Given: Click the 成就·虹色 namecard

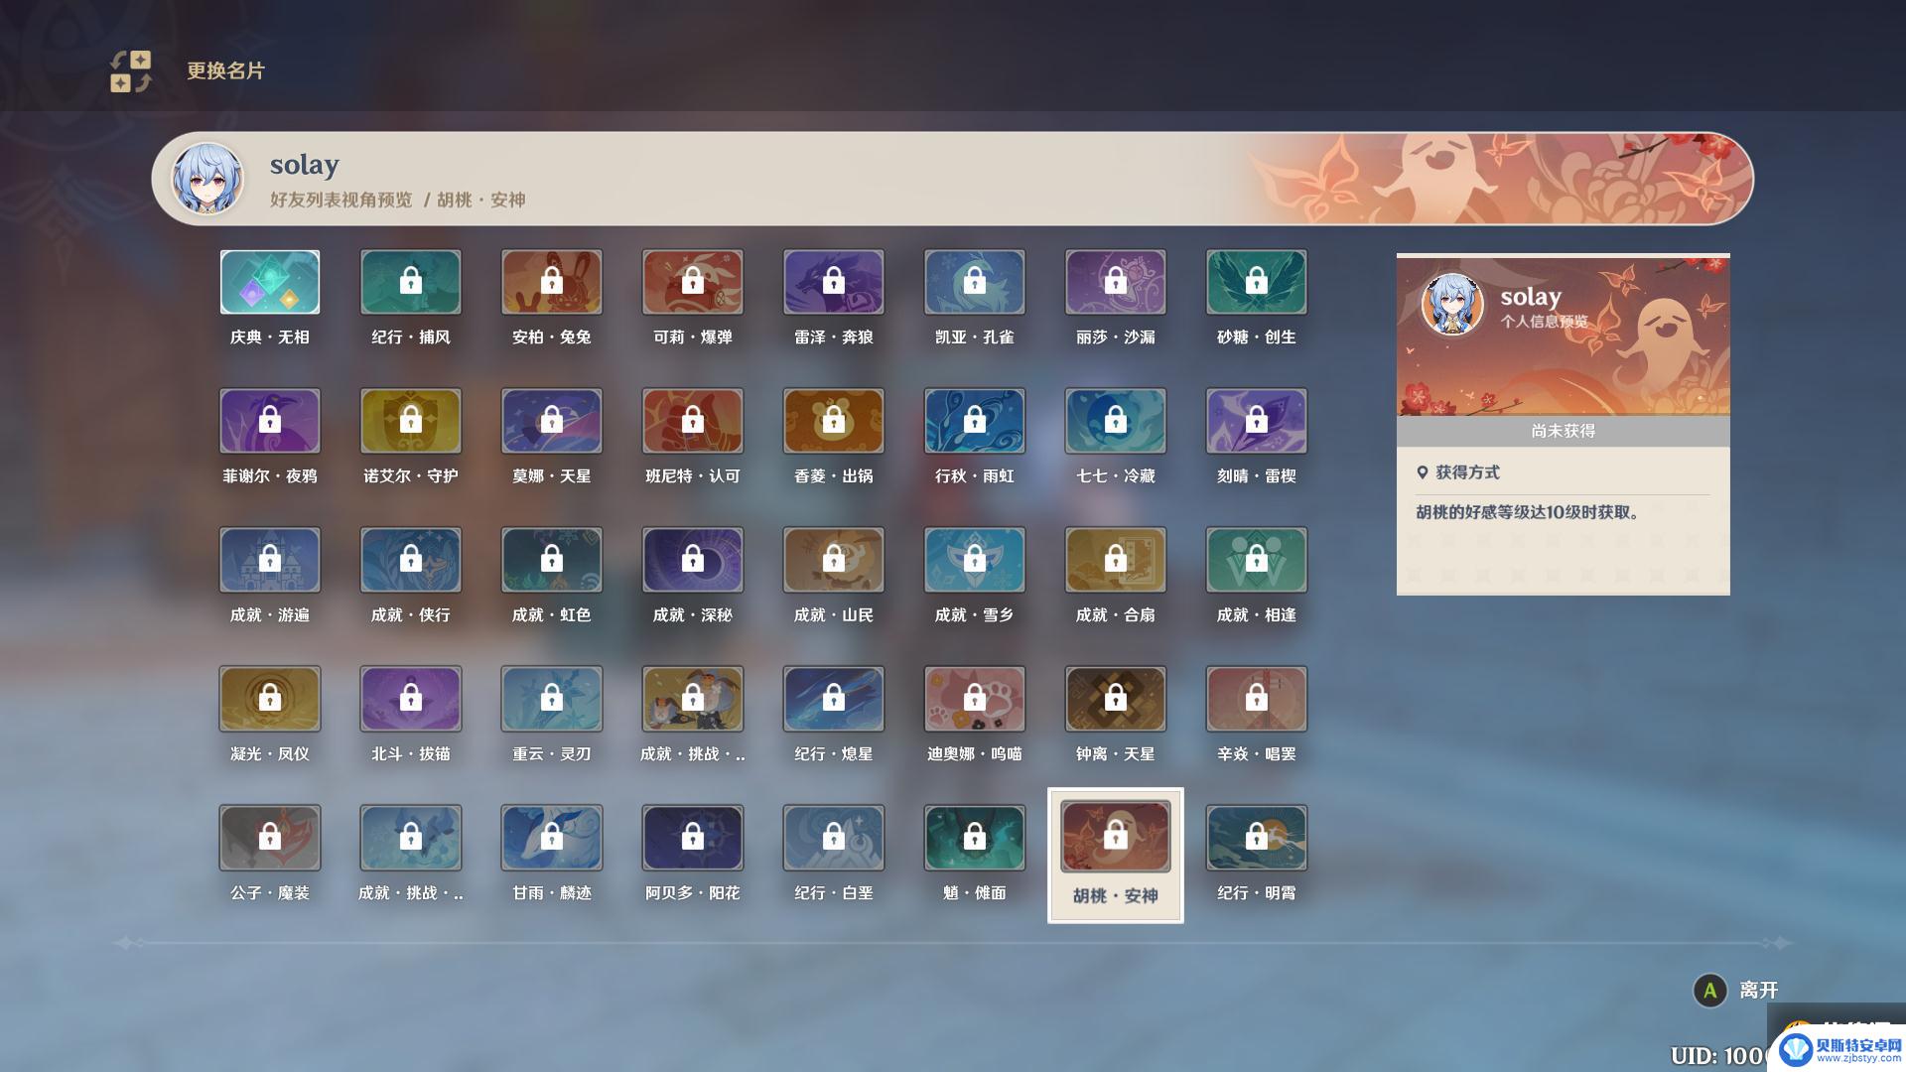Looking at the screenshot, I should [552, 560].
